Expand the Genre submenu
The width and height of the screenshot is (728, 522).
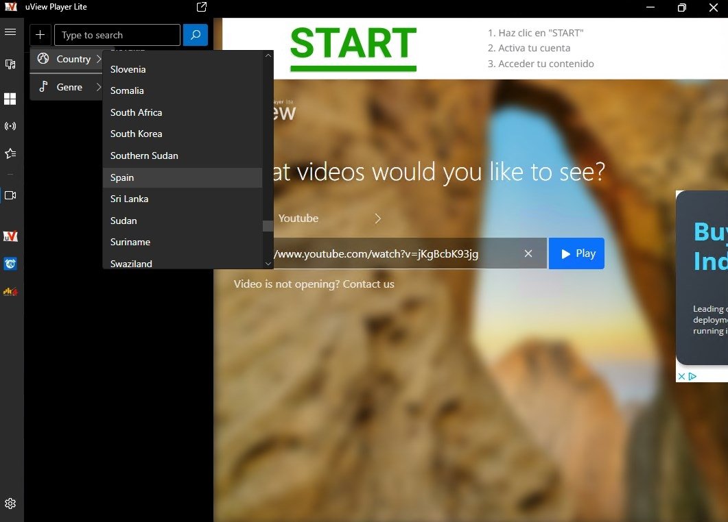pos(66,87)
